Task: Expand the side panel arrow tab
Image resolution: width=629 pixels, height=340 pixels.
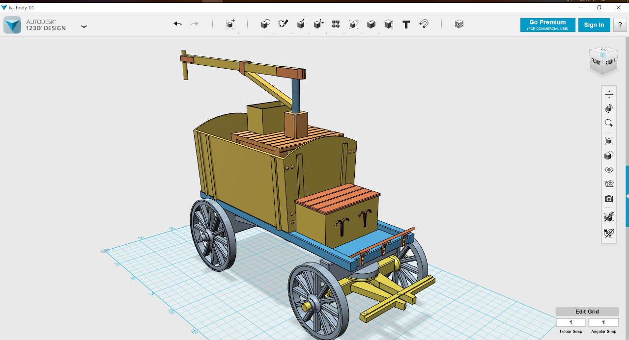Action: click(627, 196)
